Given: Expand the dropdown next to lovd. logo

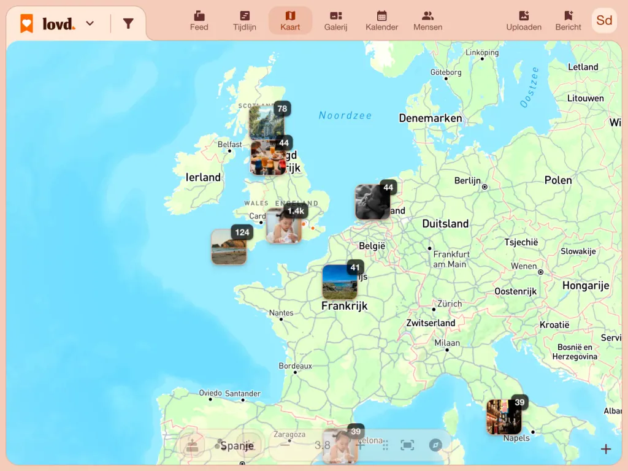Looking at the screenshot, I should tap(90, 24).
